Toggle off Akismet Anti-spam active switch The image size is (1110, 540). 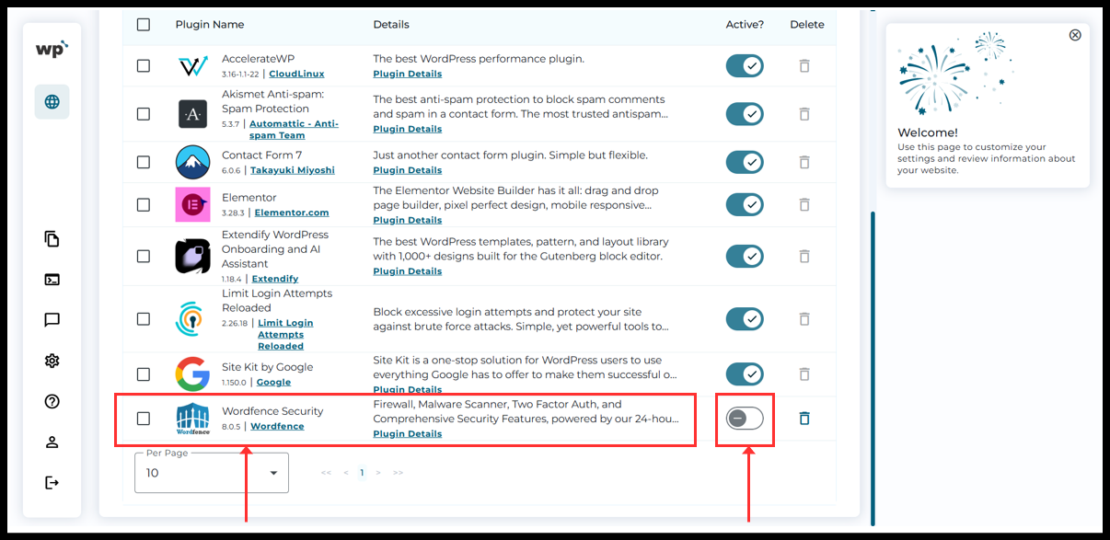tap(745, 114)
